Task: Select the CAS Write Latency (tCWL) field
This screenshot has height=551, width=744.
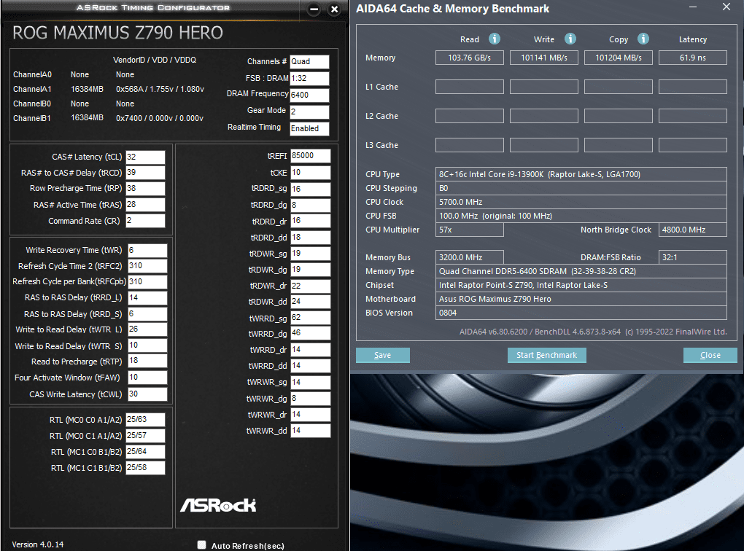Action: [x=147, y=394]
